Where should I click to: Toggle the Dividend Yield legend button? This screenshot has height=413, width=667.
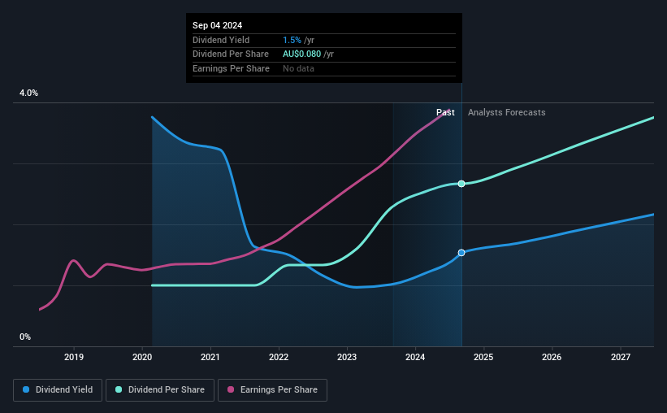pyautogui.click(x=58, y=390)
